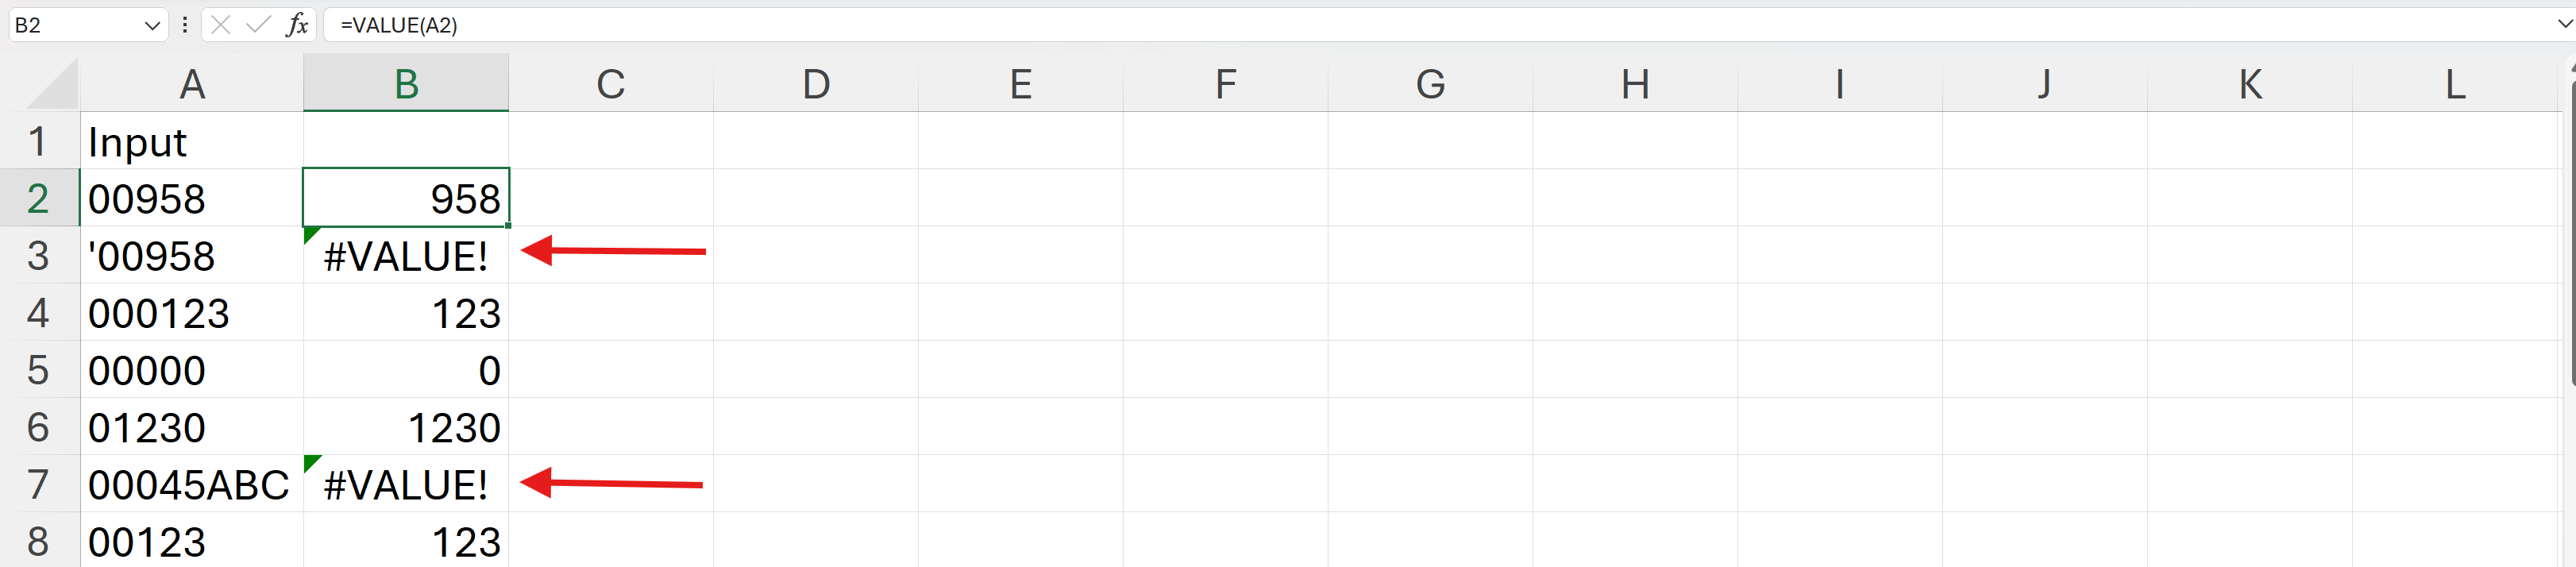Screen dimensions: 2576x567
Task: Select column H header
Action: (x=1635, y=84)
